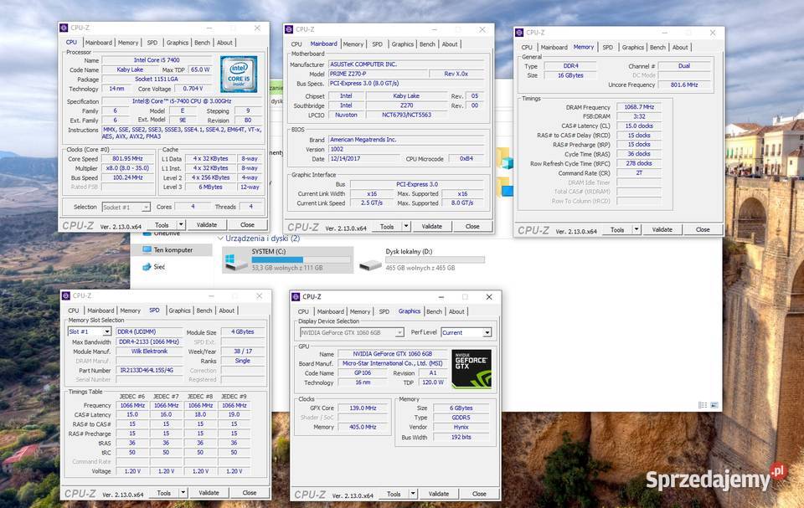Click CPU-Z title bar icon in Graphics window
Viewport: 804px width, 508px height.
click(296, 296)
